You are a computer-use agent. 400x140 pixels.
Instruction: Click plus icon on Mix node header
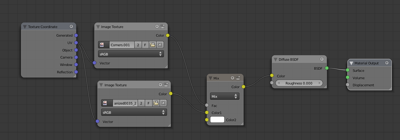tap(233, 78)
